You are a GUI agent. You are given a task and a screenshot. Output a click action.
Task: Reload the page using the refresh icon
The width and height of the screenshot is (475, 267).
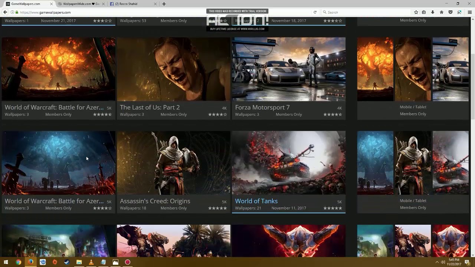click(x=315, y=12)
